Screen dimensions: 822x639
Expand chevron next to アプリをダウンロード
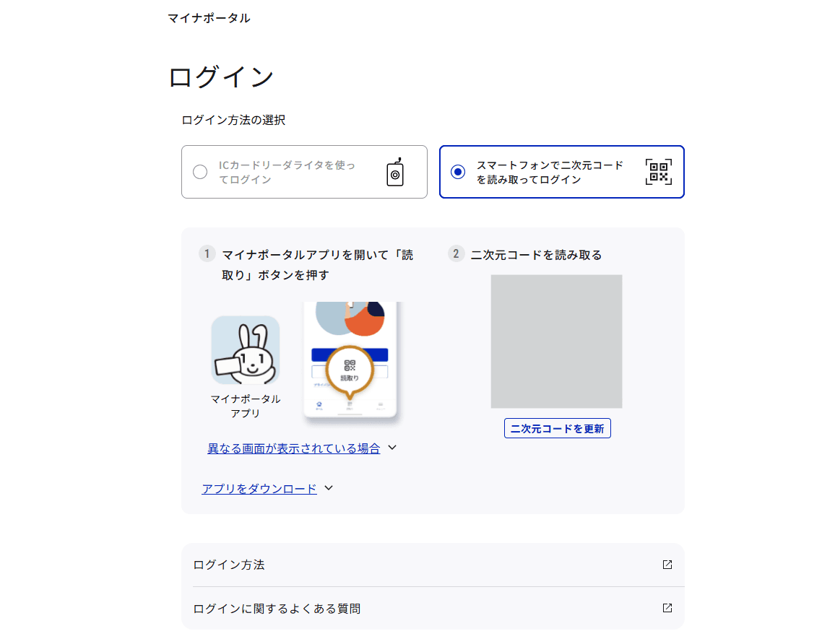point(329,488)
